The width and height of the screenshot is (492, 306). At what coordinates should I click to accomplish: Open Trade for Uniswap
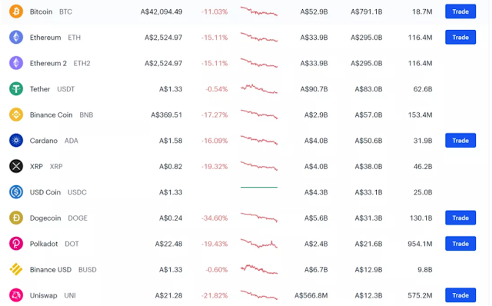tap(460, 295)
